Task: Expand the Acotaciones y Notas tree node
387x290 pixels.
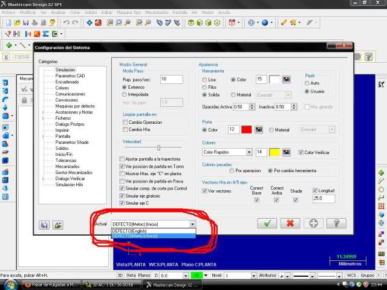Action: point(43,112)
